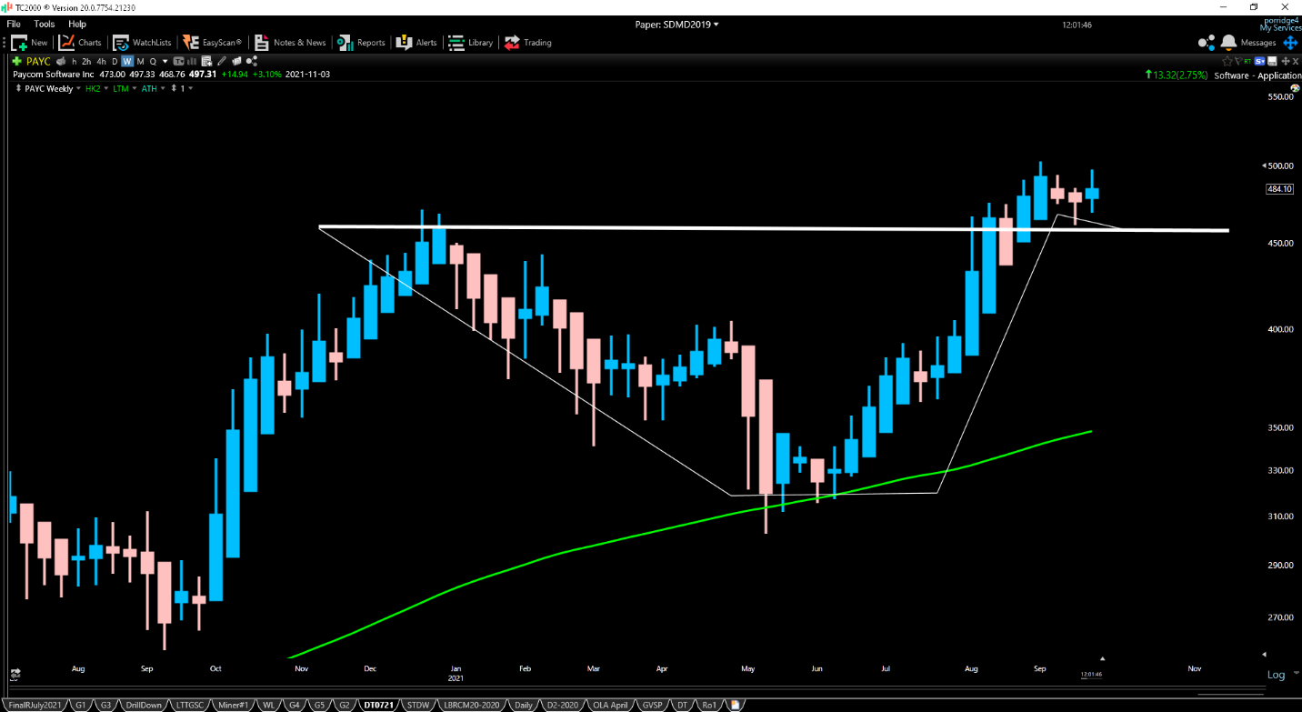This screenshot has height=712, width=1302.
Task: Click the Software - Application industry label
Action: tap(1258, 75)
